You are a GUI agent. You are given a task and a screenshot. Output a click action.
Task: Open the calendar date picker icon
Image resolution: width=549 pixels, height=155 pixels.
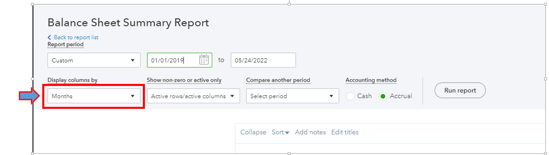tap(204, 60)
